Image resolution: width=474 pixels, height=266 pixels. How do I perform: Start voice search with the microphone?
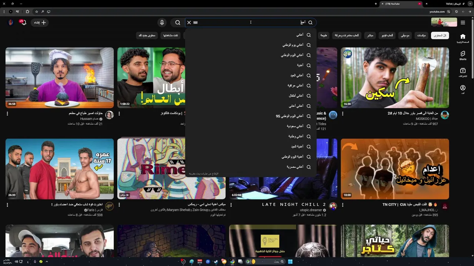click(162, 23)
